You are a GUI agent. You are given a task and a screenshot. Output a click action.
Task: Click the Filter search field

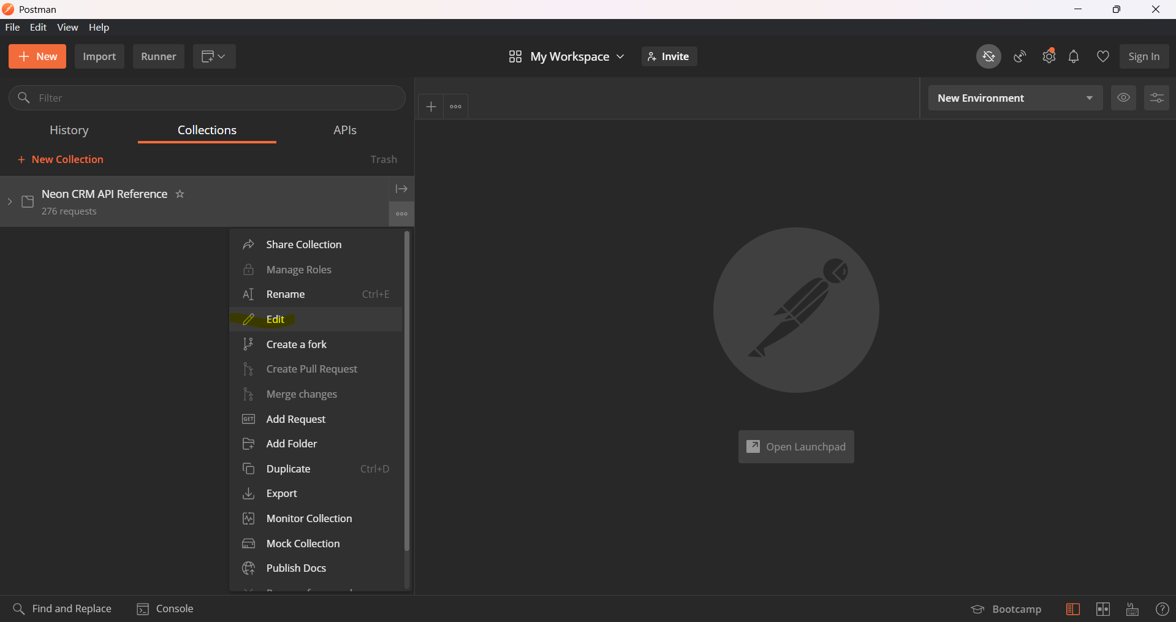(x=207, y=98)
